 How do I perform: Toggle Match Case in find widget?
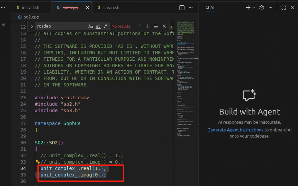(91, 26)
